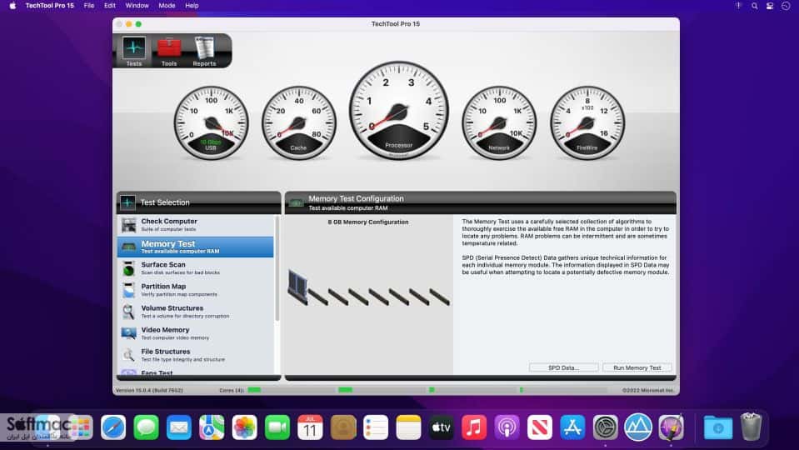Open FaceTime from the Dock

[x=277, y=427]
